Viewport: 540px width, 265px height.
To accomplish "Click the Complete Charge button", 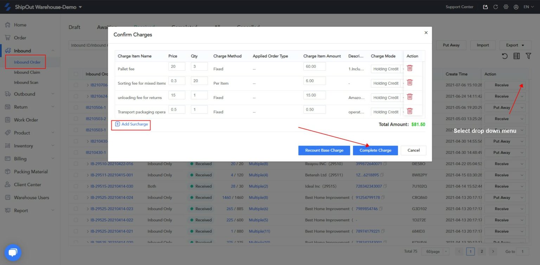I will 375,150.
